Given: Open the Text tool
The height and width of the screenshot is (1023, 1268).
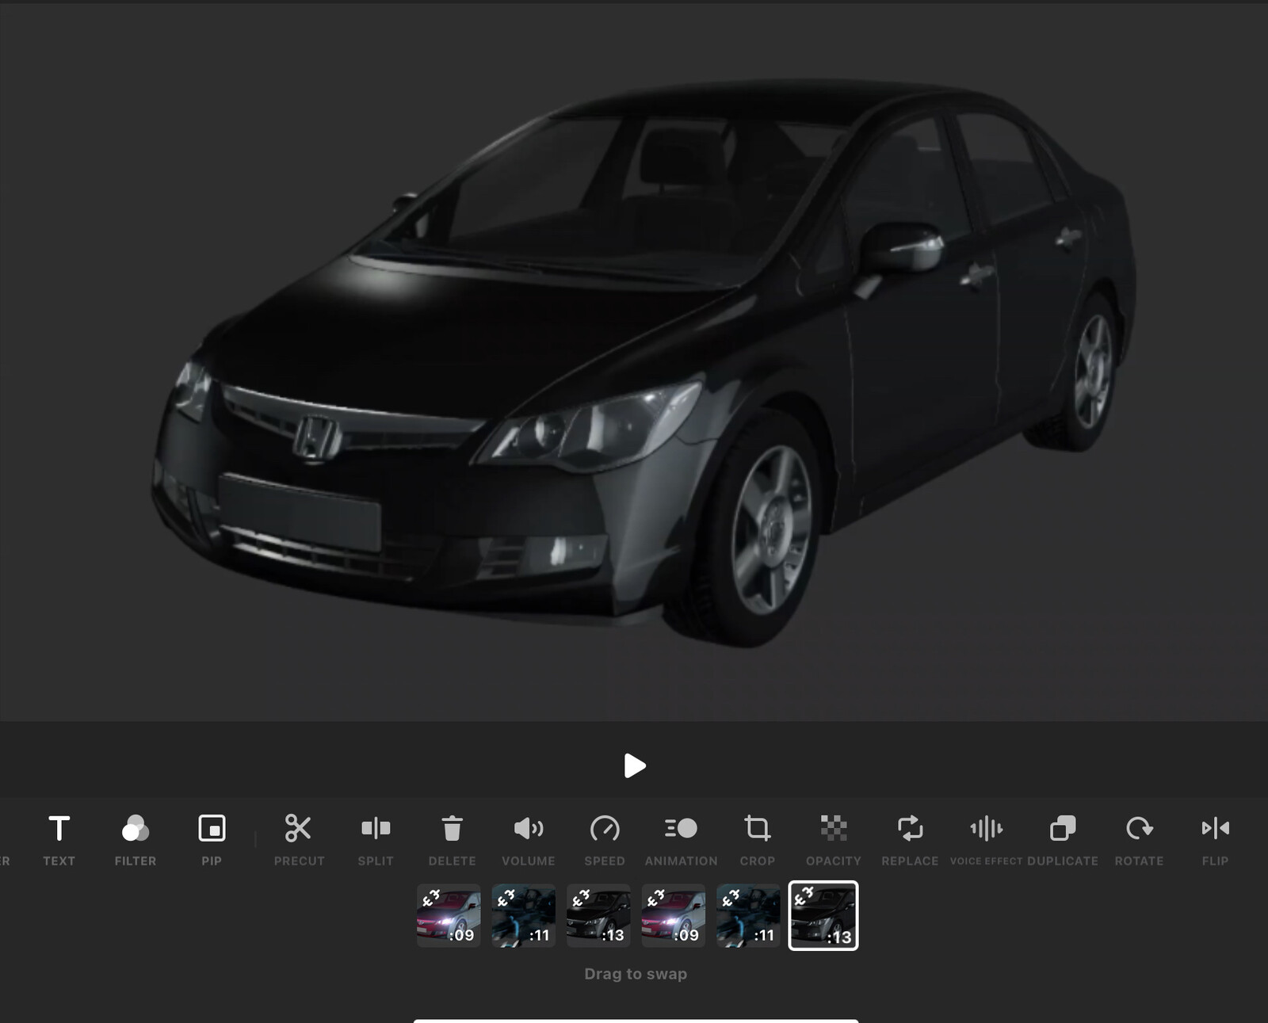Looking at the screenshot, I should click(59, 840).
